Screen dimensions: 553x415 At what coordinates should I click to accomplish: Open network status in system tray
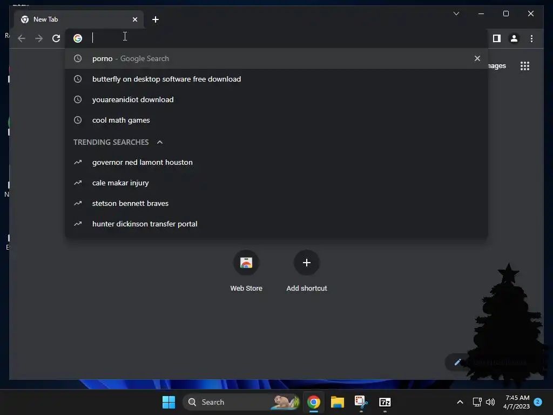477,402
